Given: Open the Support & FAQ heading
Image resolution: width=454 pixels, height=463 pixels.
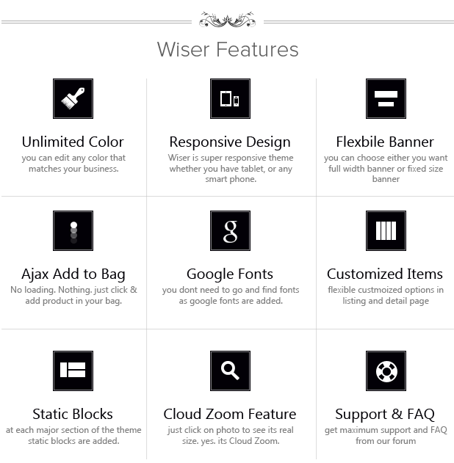Looking at the screenshot, I should pyautogui.click(x=385, y=414).
